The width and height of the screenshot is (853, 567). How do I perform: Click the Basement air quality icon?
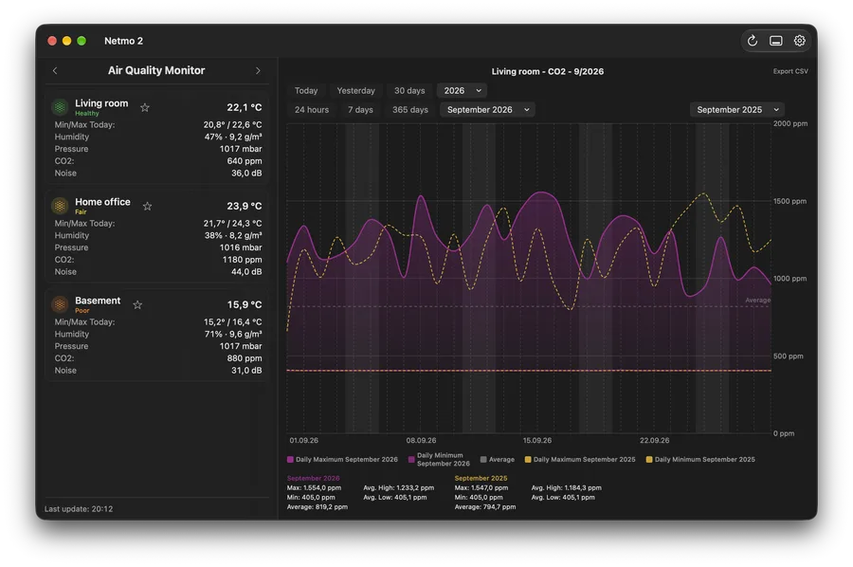click(60, 304)
